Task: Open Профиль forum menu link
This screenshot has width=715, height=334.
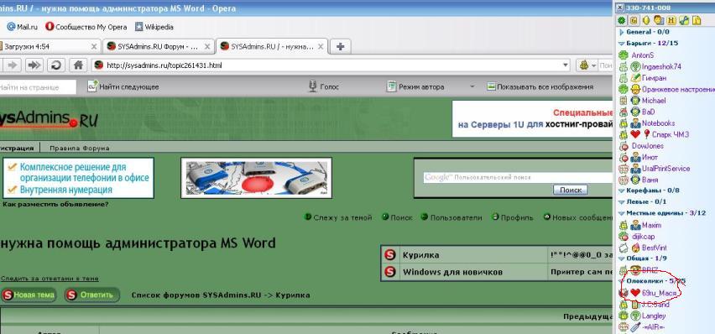Action: pyautogui.click(x=513, y=217)
